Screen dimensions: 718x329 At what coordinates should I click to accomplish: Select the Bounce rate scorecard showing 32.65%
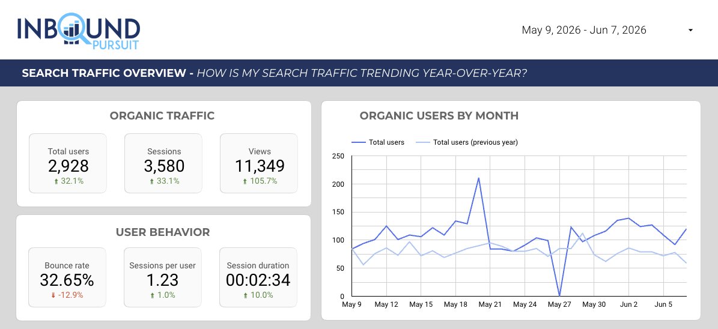(67, 277)
